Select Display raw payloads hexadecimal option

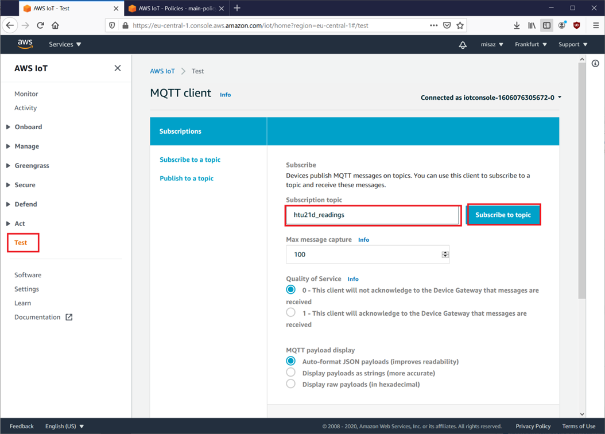click(291, 384)
